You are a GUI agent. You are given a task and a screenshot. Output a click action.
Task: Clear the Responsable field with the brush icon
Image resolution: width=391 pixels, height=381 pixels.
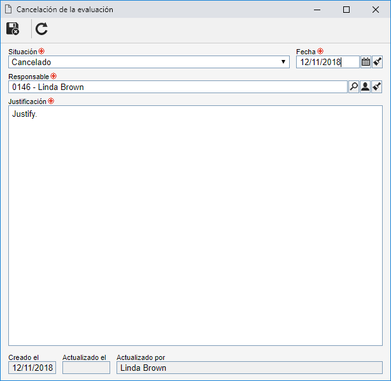(377, 87)
